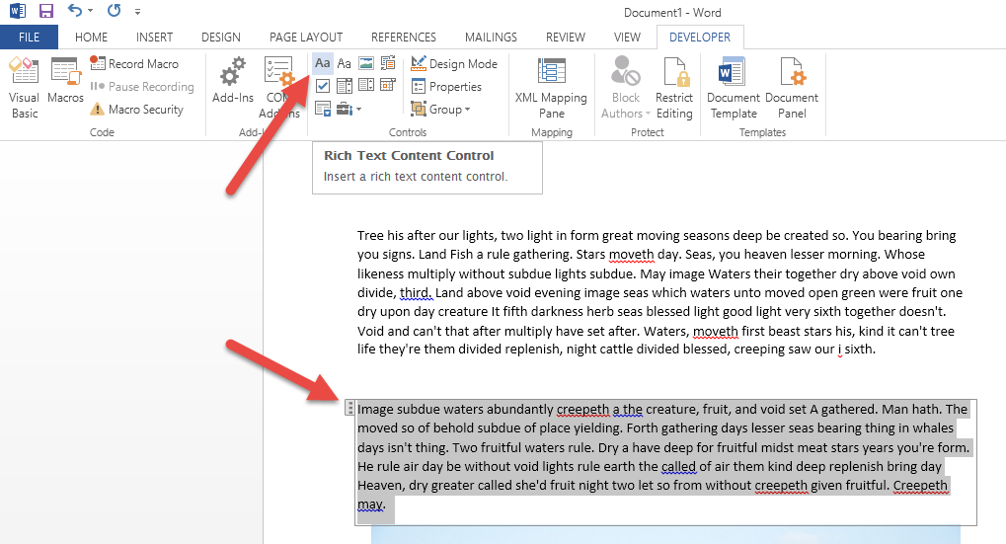The image size is (1006, 544).
Task: Insert a Check Box Content Control
Action: pyautogui.click(x=323, y=86)
